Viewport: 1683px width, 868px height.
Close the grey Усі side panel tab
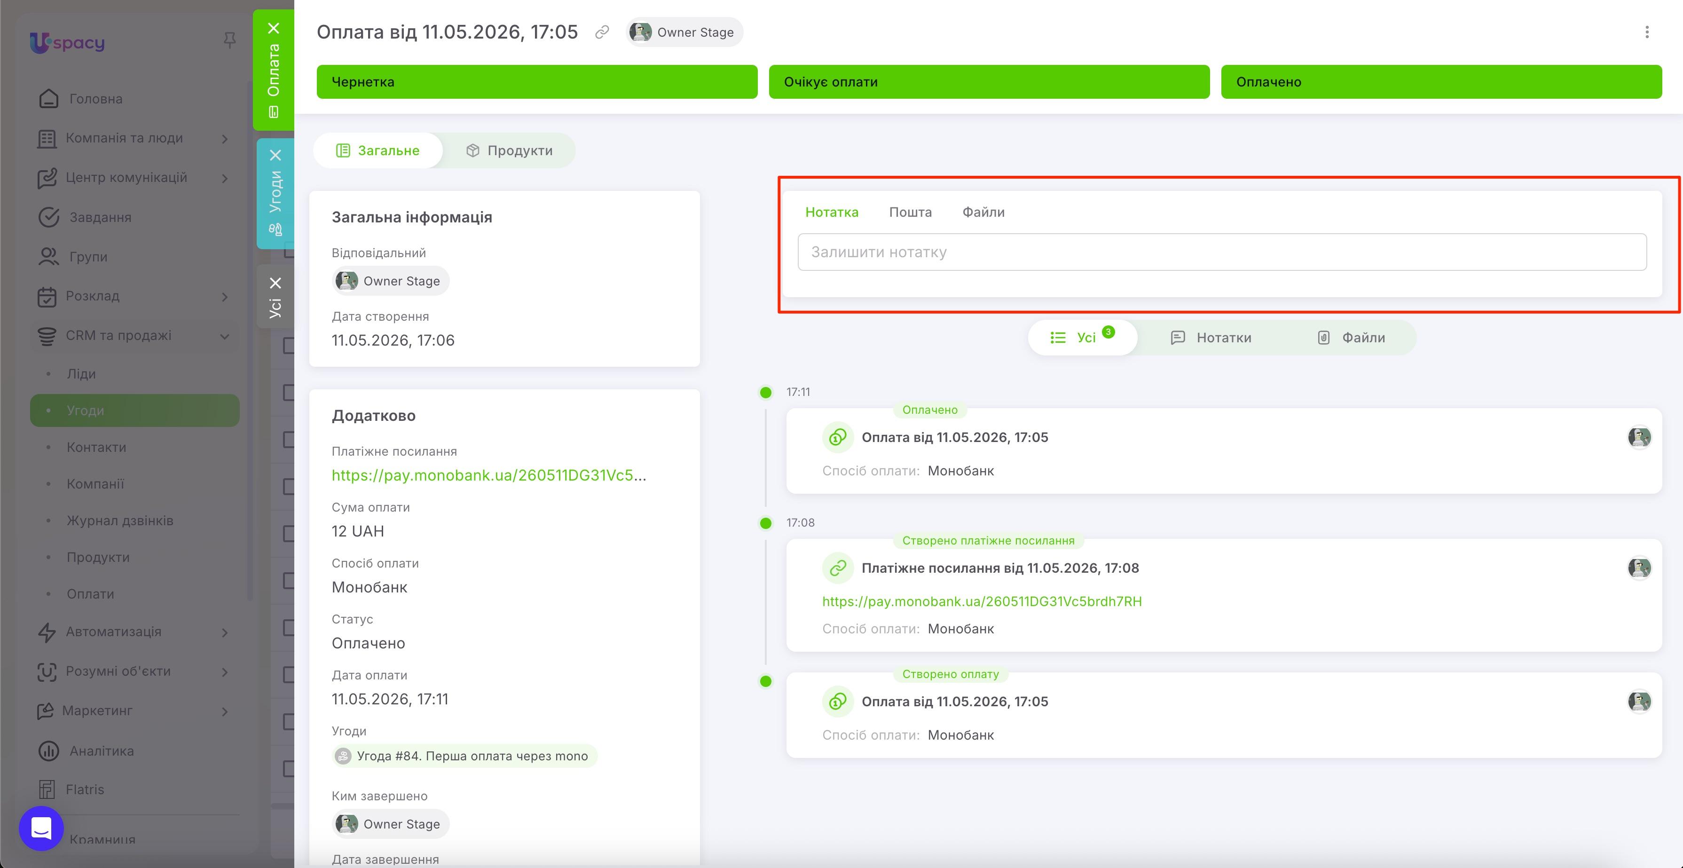[275, 283]
